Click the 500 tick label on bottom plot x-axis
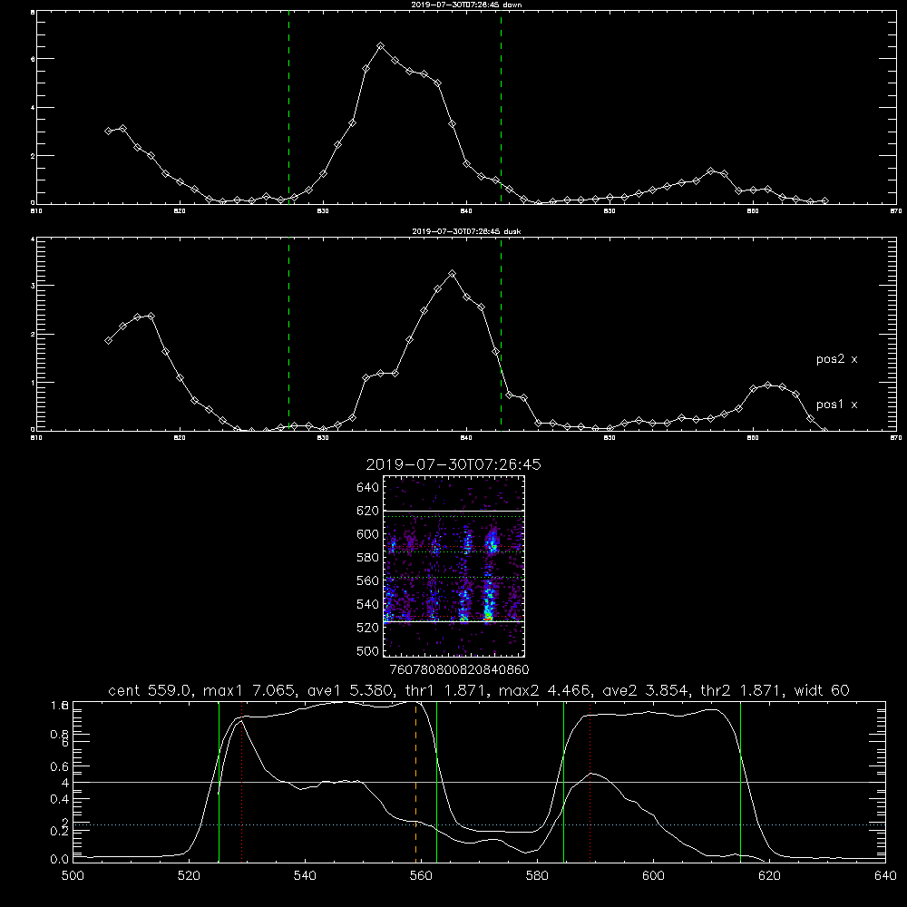 tap(73, 876)
